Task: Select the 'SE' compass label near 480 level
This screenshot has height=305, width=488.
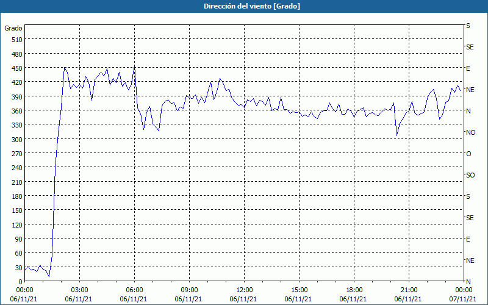Action: 470,48
